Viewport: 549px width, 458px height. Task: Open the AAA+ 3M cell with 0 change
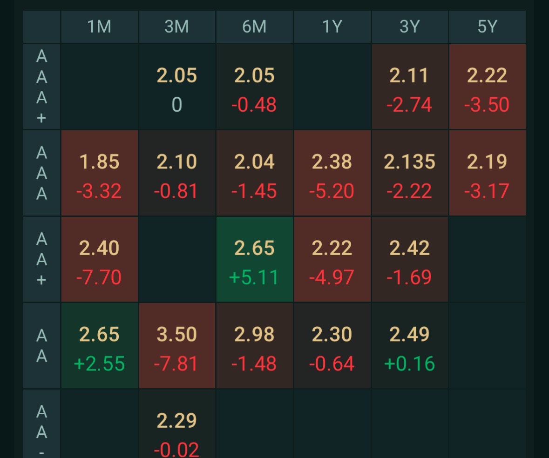[x=177, y=87]
